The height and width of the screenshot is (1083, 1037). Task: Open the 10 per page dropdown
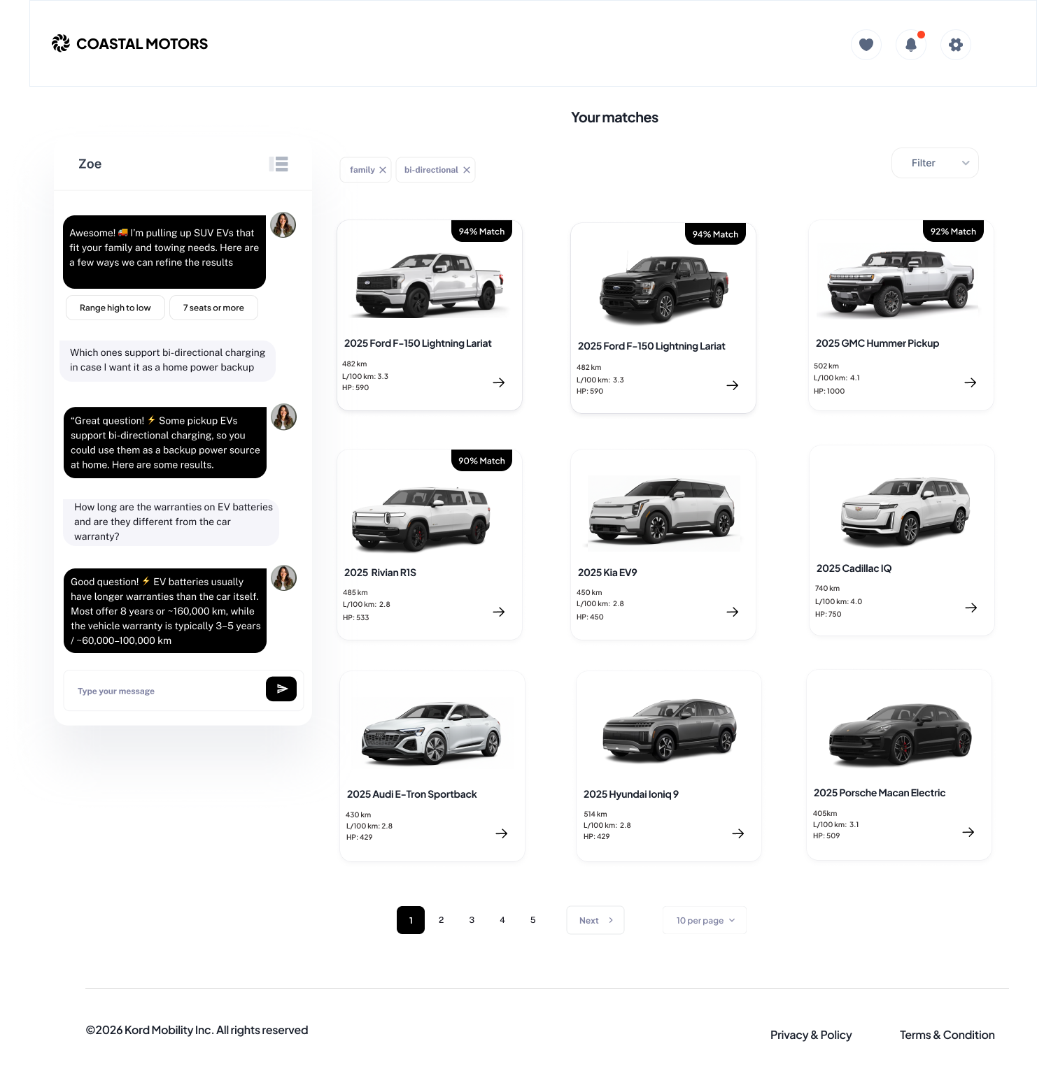[x=705, y=920]
